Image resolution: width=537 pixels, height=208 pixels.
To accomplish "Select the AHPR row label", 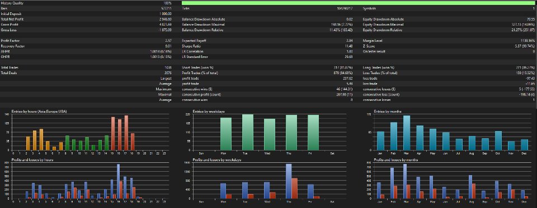I will click(x=4, y=51).
